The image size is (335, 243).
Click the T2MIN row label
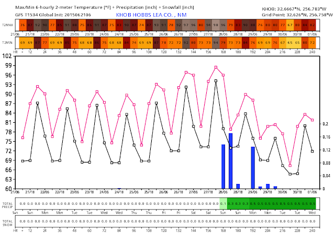[x=7, y=43]
